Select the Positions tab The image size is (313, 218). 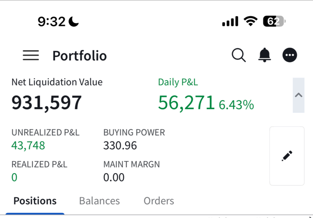(x=35, y=201)
